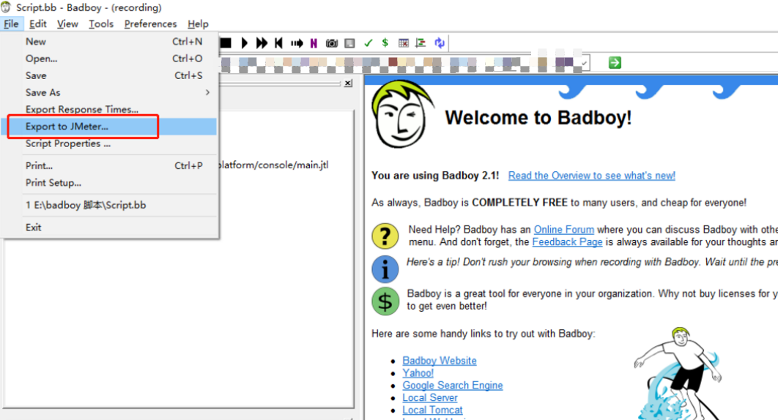
Task: Click the Stop playback square icon
Action: (x=226, y=43)
